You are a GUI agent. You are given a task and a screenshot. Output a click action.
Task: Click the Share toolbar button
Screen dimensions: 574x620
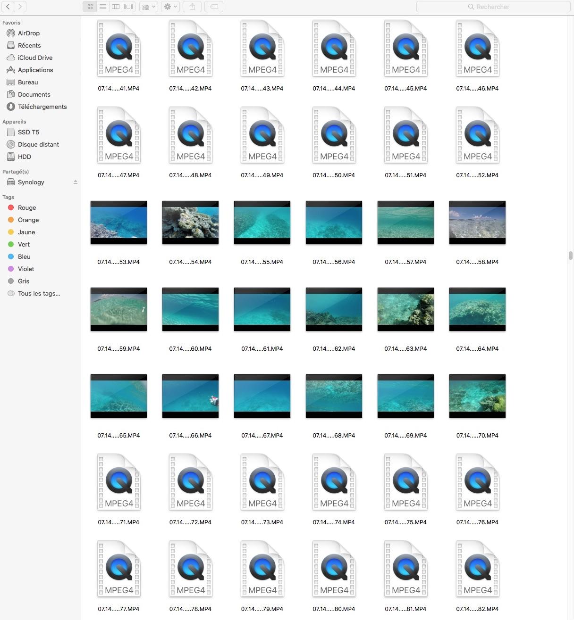coord(192,7)
